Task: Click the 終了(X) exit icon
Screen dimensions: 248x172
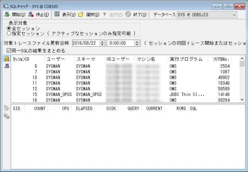Action: (128, 14)
